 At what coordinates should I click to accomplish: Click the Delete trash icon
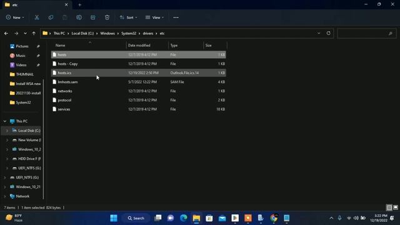point(107,17)
